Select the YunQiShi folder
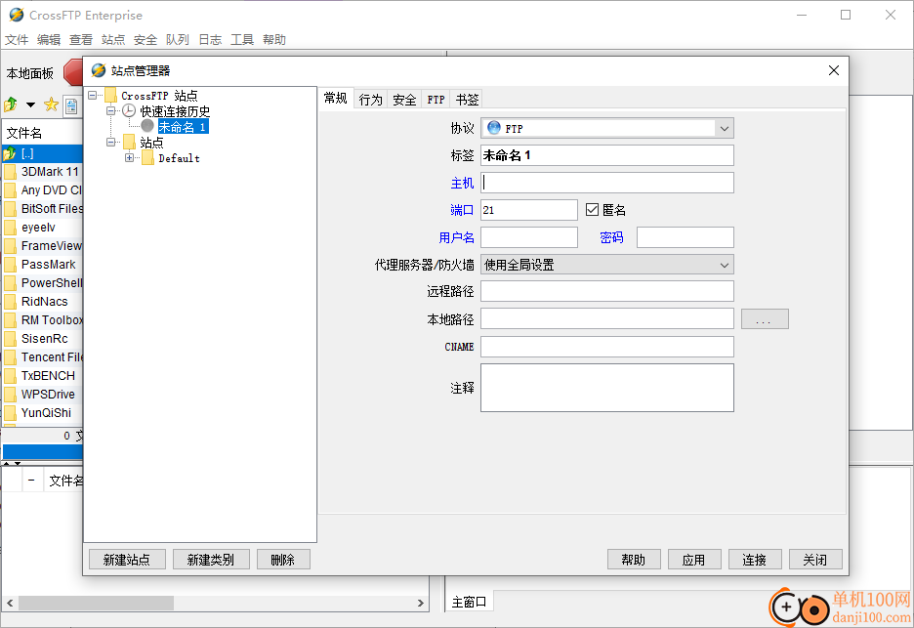Screen dimensions: 914x628 coord(43,413)
